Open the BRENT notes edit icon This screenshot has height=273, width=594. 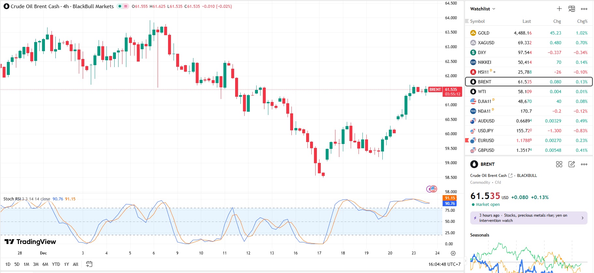[x=572, y=164]
